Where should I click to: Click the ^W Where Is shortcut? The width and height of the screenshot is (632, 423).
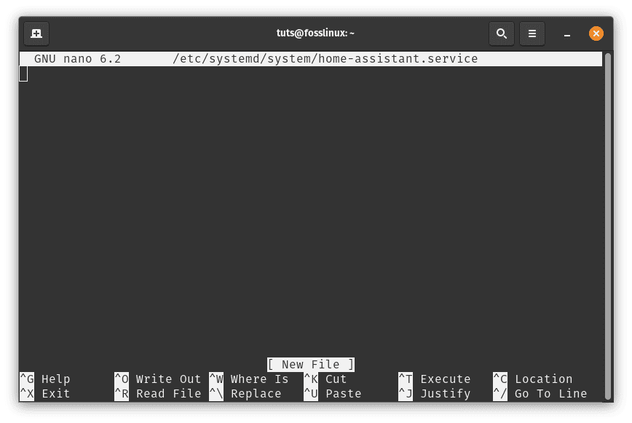(x=249, y=379)
